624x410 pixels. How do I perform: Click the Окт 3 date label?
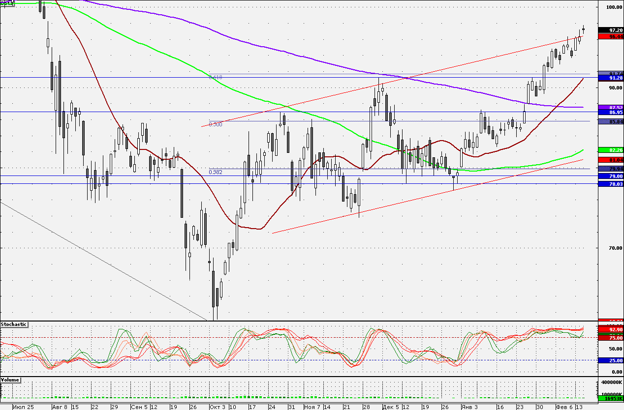point(218,407)
